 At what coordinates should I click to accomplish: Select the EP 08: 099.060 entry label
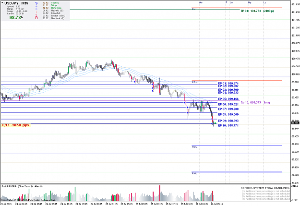pos(228,114)
